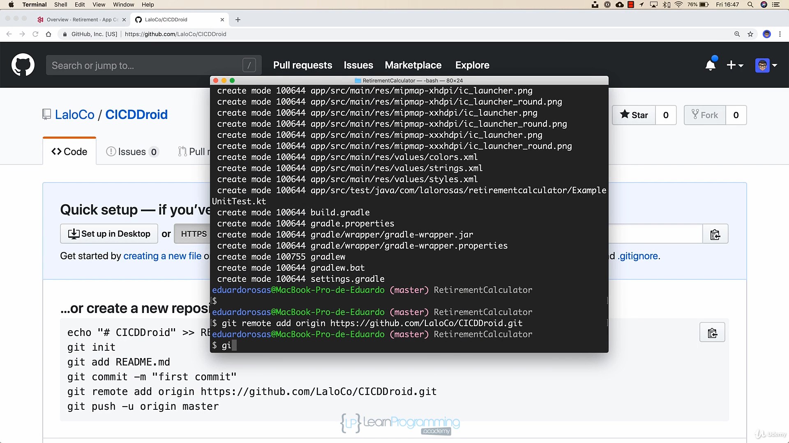789x443 pixels.
Task: Open the Shell menu
Action: coord(60,5)
